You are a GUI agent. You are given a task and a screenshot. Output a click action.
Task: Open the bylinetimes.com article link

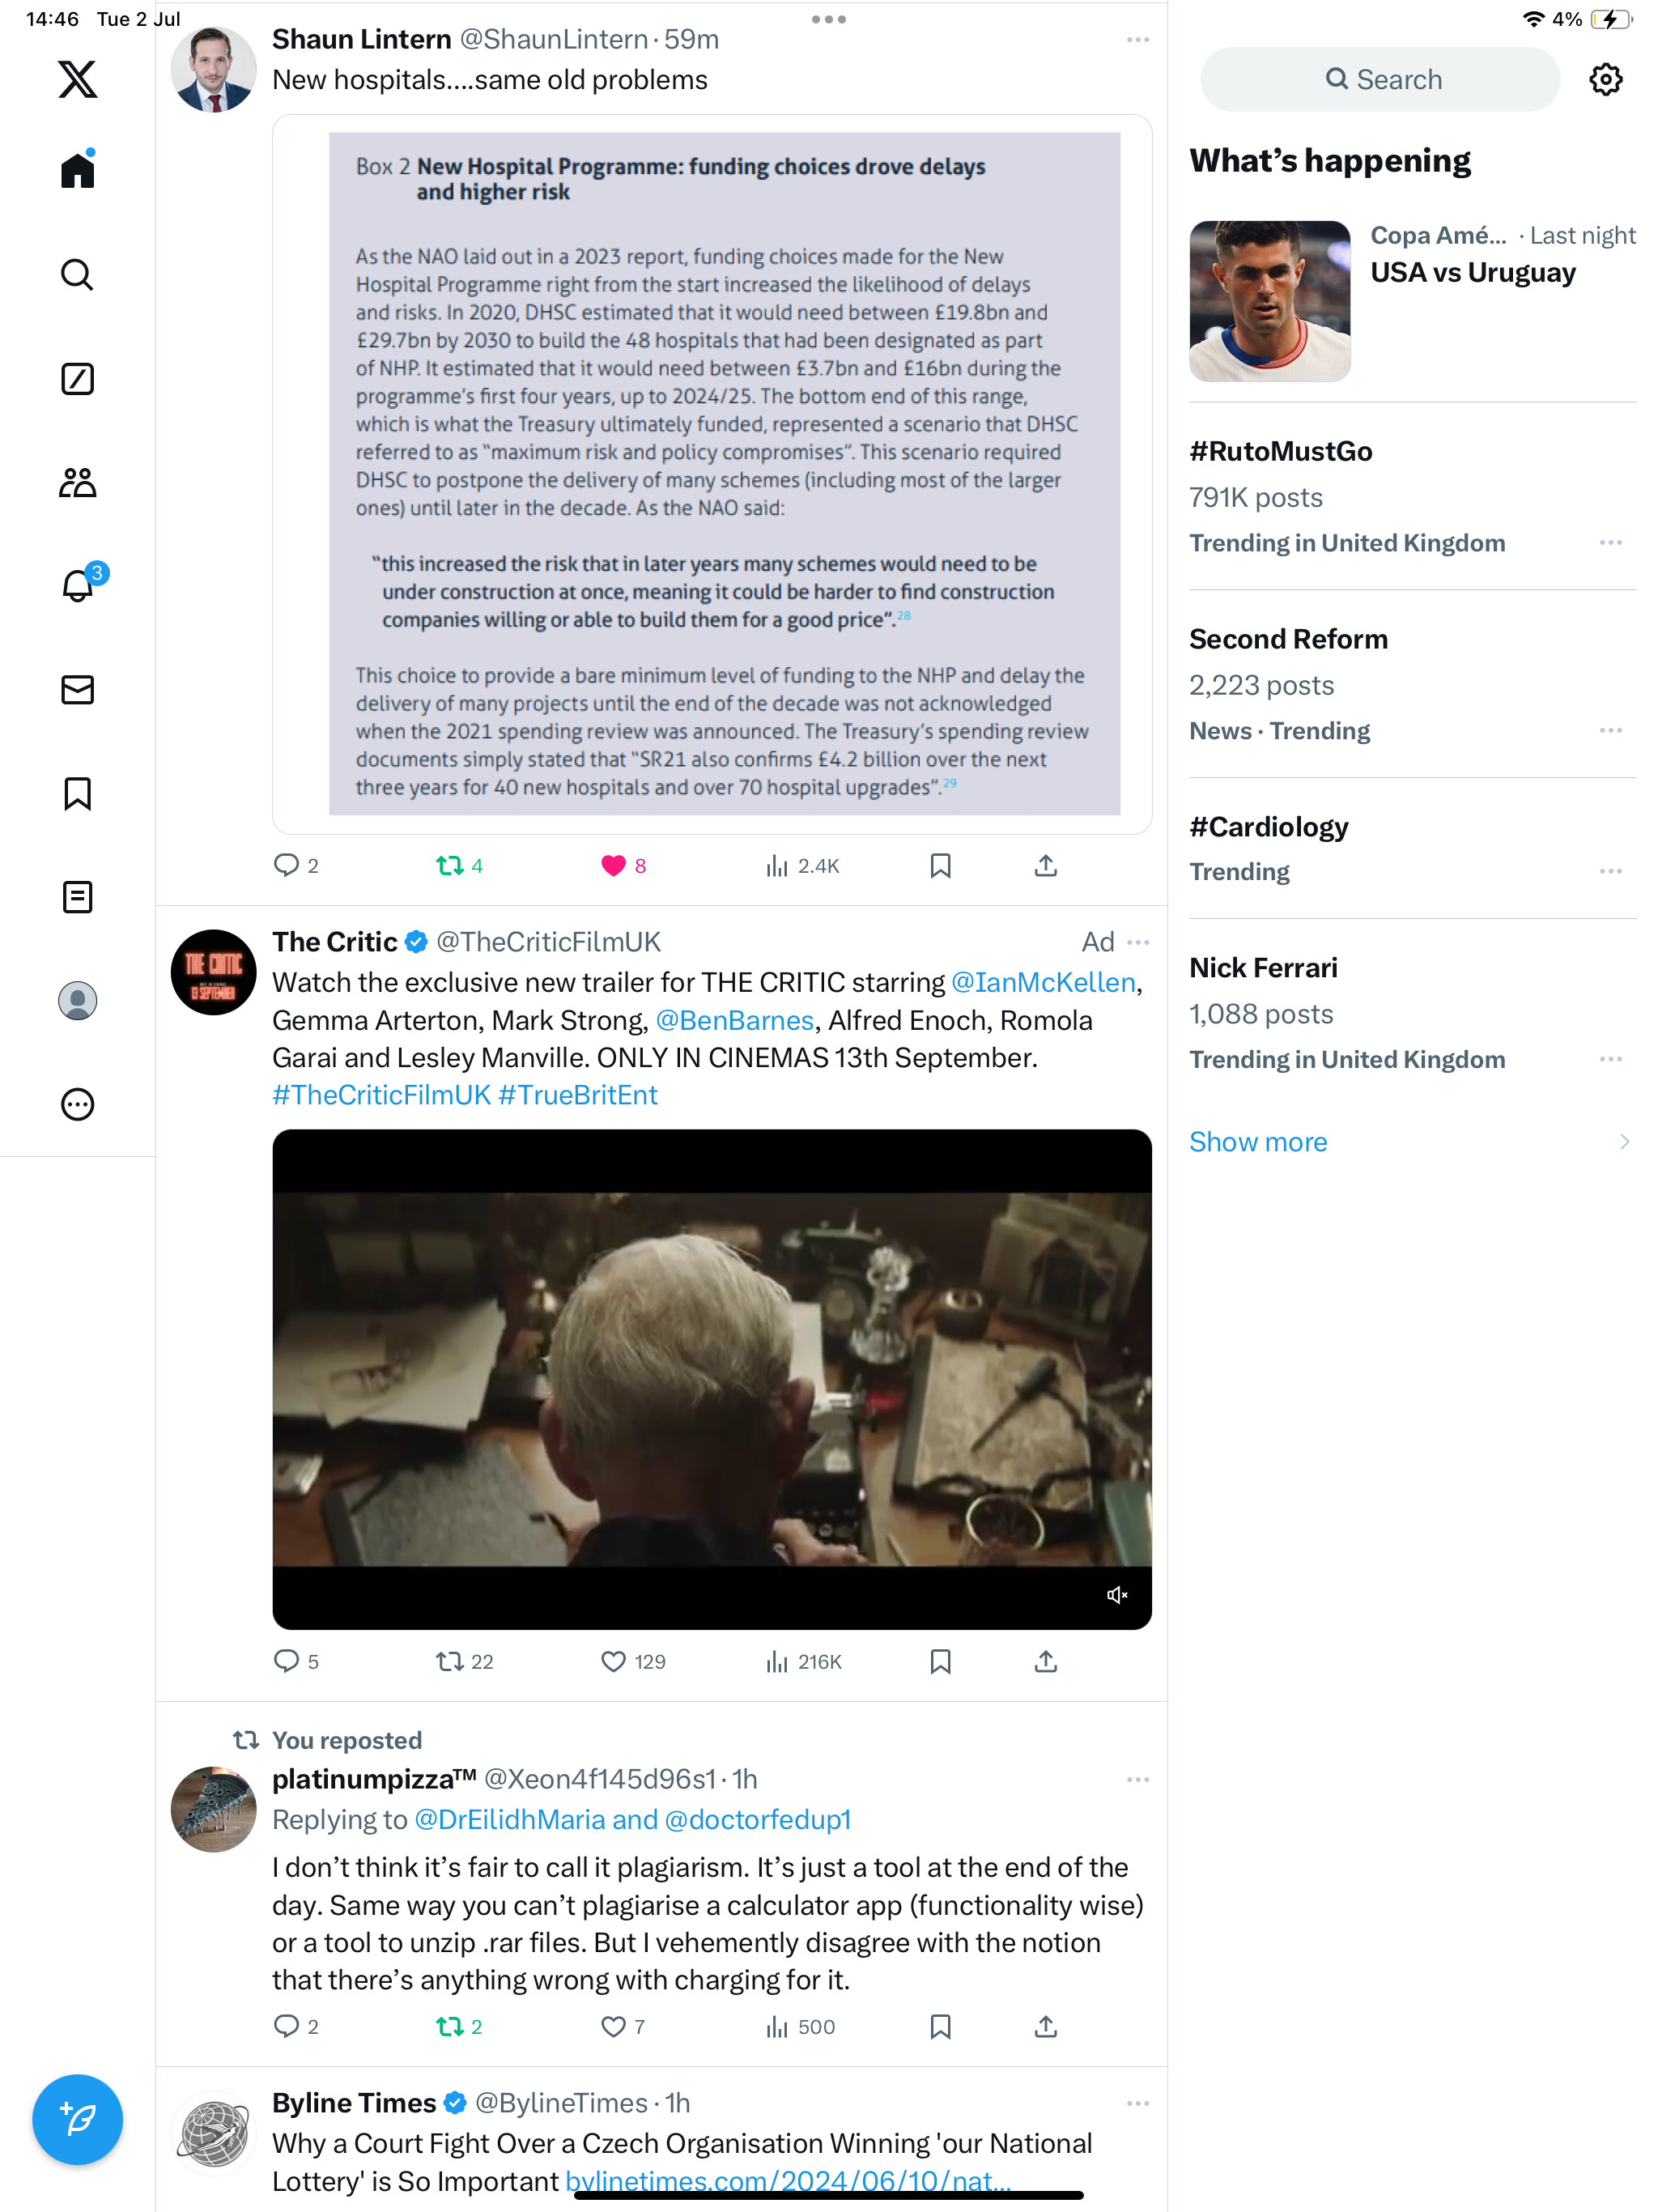788,2181
